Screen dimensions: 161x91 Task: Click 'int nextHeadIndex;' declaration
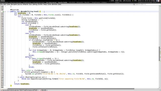click(30, 21)
